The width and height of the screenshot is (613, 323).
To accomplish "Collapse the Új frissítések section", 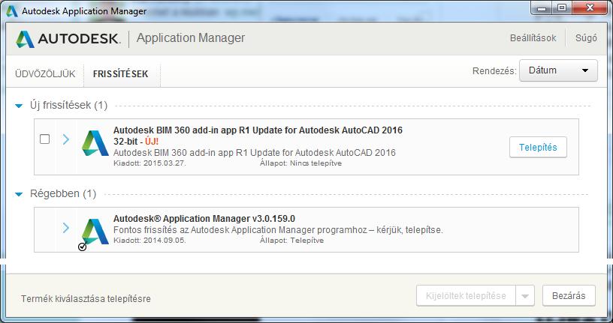I will coord(19,106).
